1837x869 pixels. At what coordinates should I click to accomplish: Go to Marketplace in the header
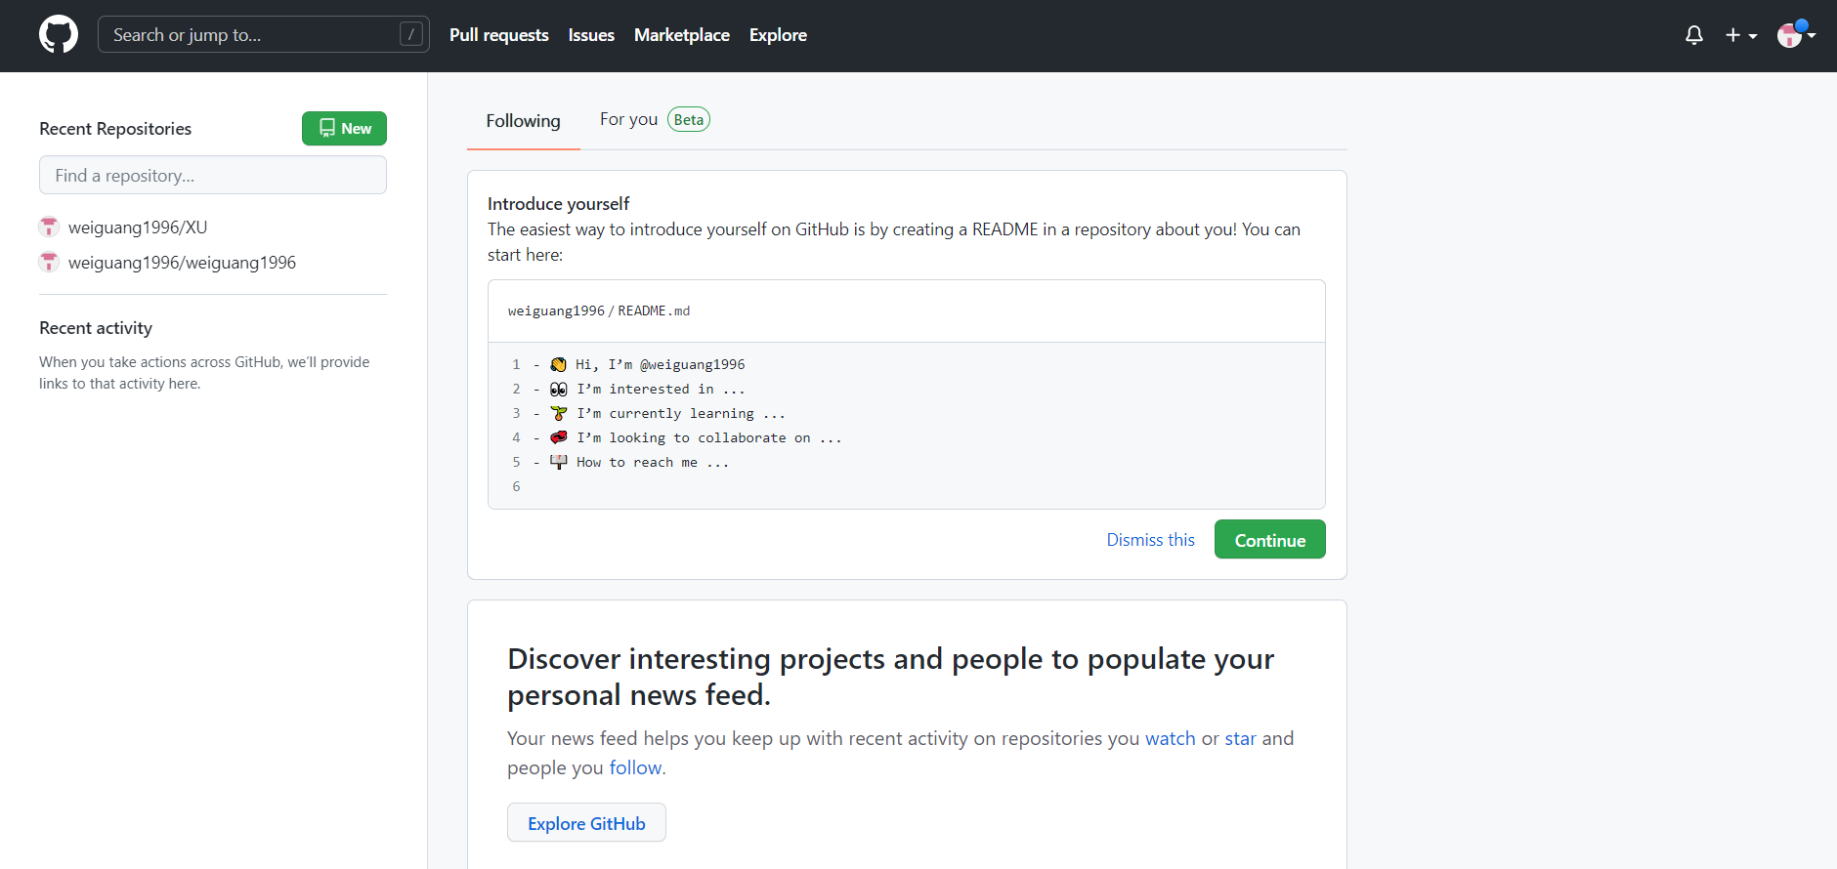click(681, 35)
